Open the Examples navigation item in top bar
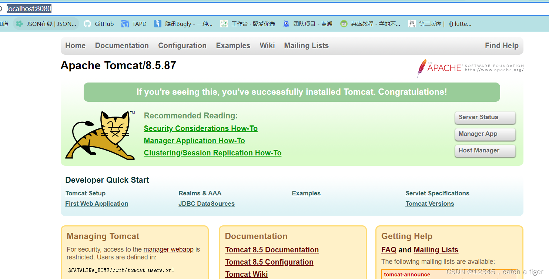This screenshot has width=549, height=279. pyautogui.click(x=233, y=46)
